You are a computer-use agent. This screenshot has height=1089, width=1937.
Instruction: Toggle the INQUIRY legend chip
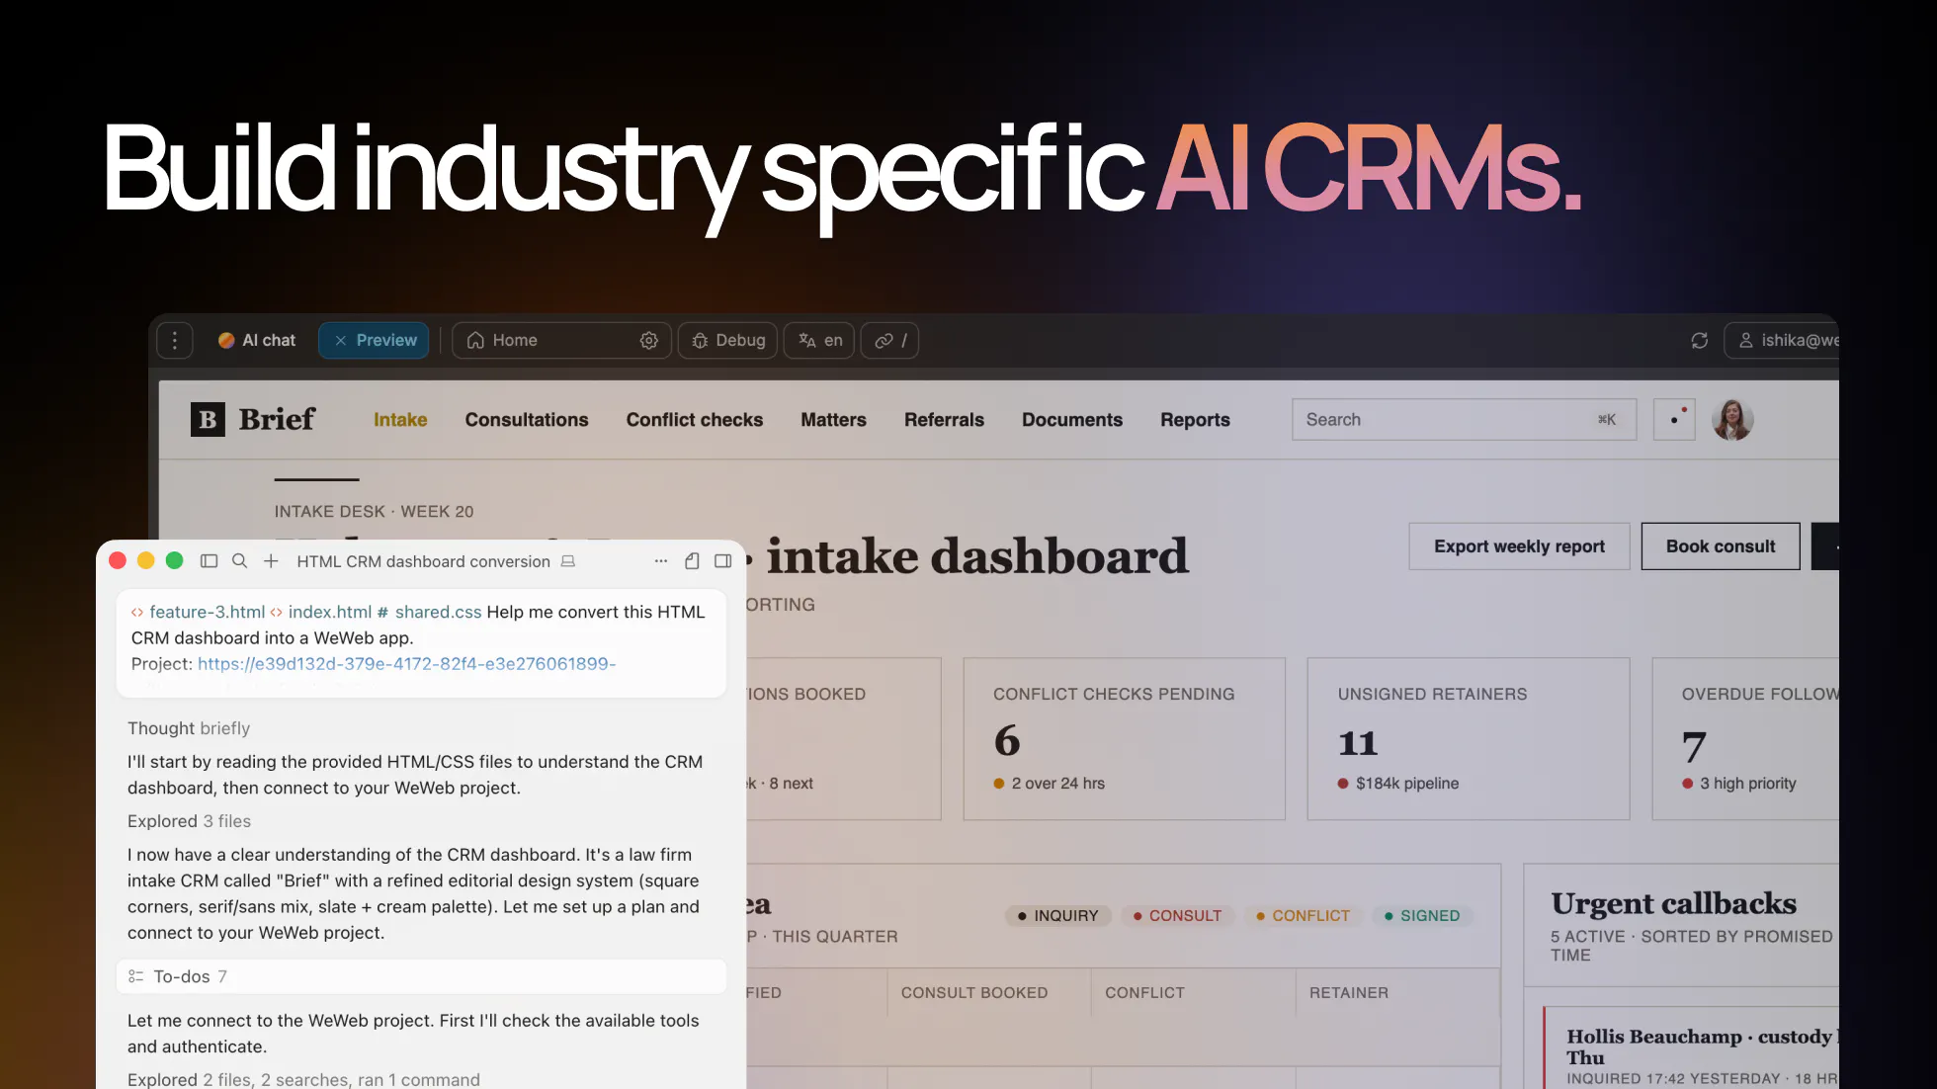[1057, 915]
